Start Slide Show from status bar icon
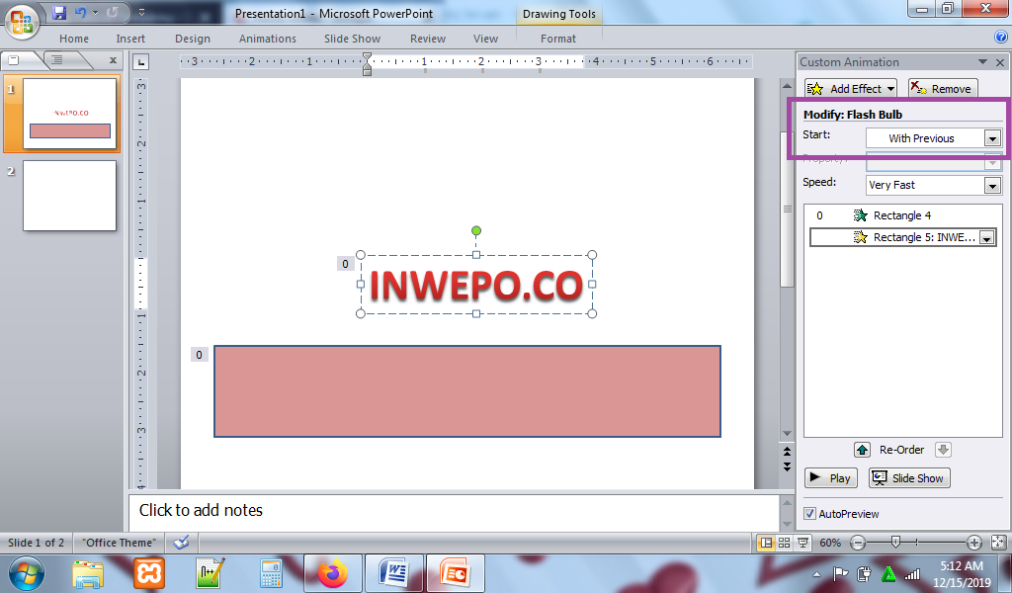The width and height of the screenshot is (1012, 593). (x=802, y=543)
